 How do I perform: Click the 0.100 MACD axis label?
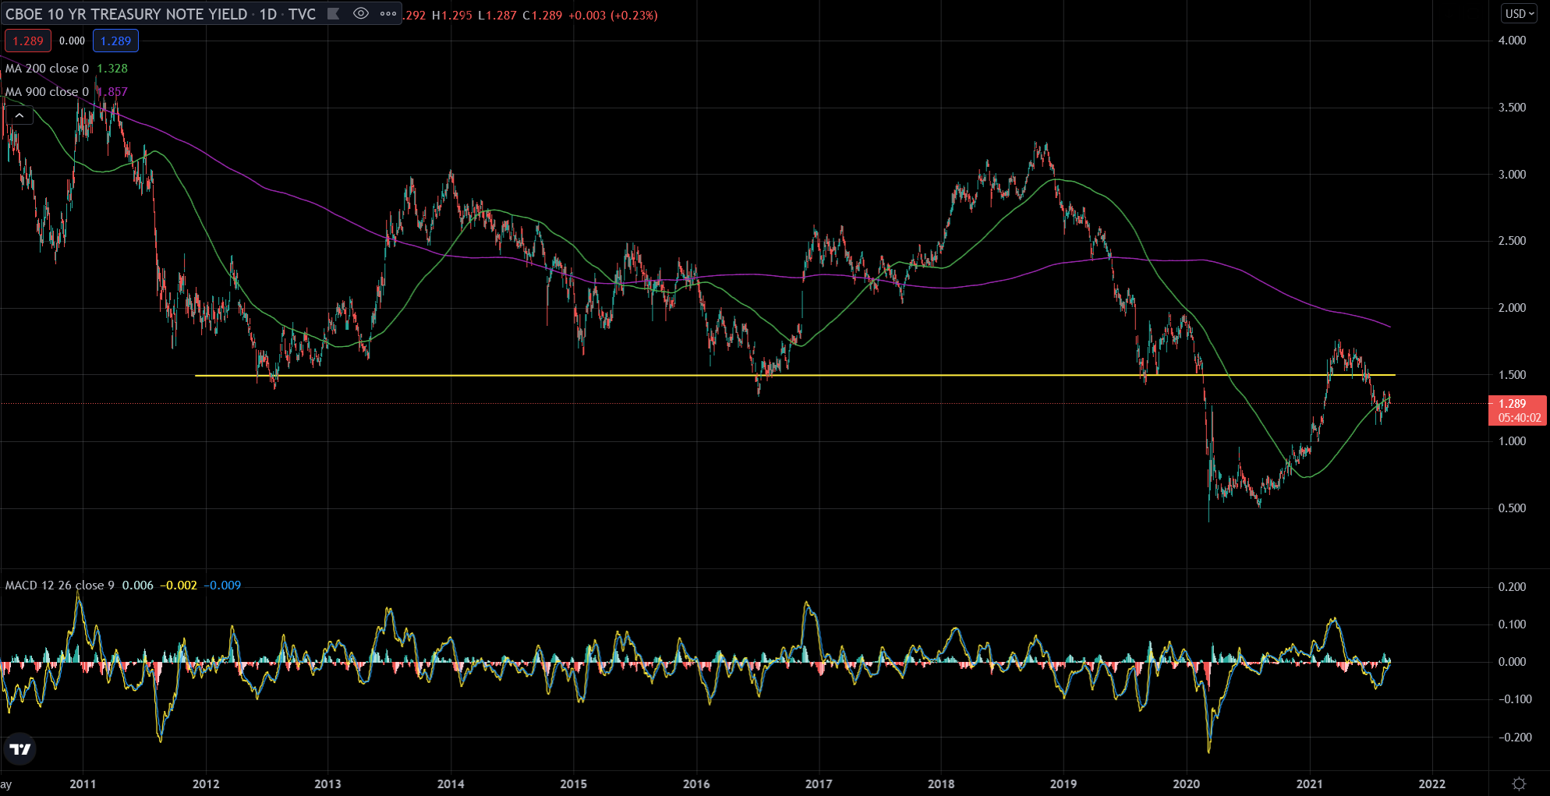pos(1512,624)
